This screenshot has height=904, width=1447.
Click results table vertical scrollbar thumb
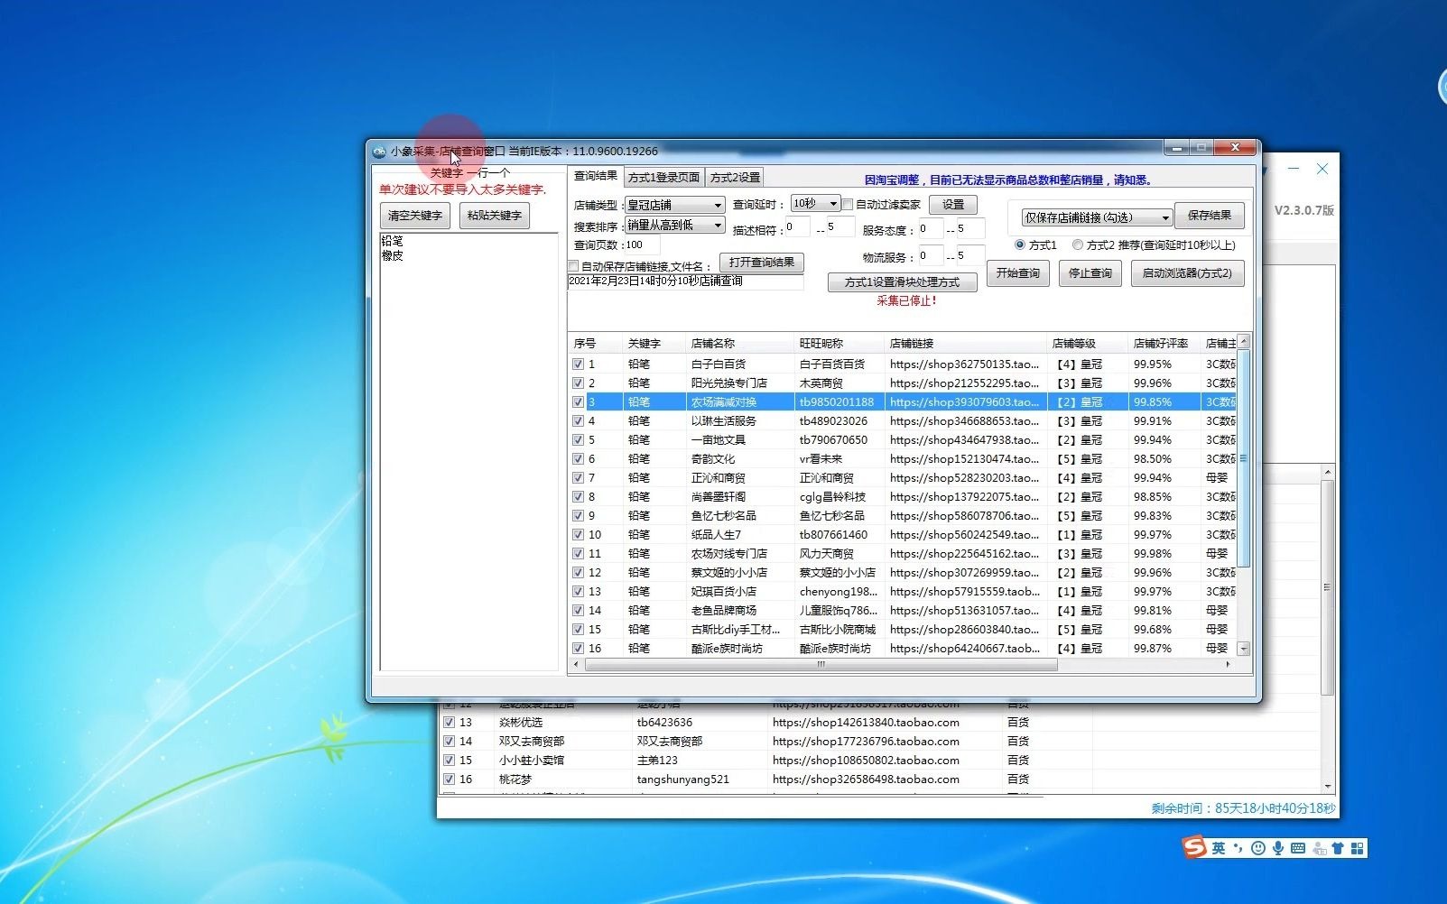1244,458
